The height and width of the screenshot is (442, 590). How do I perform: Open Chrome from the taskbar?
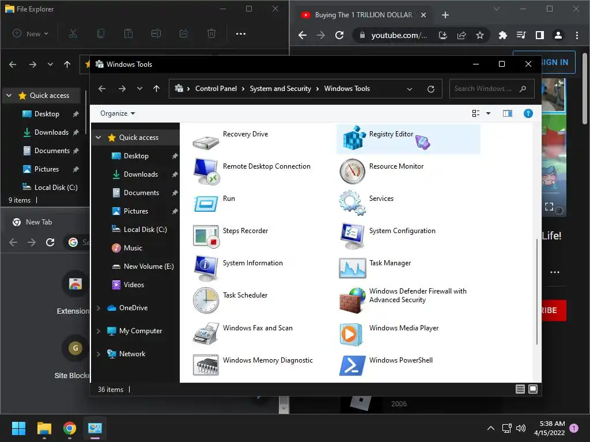(70, 428)
